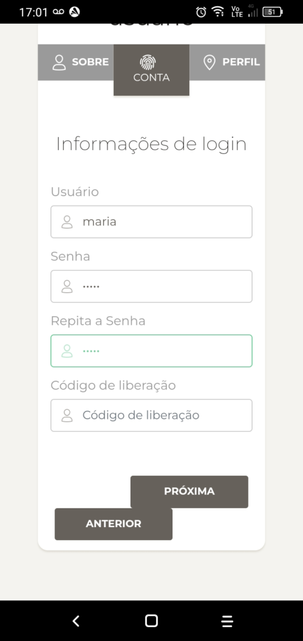
Task: Tap the user icon in the Repita a Senha field
Action: click(x=67, y=351)
